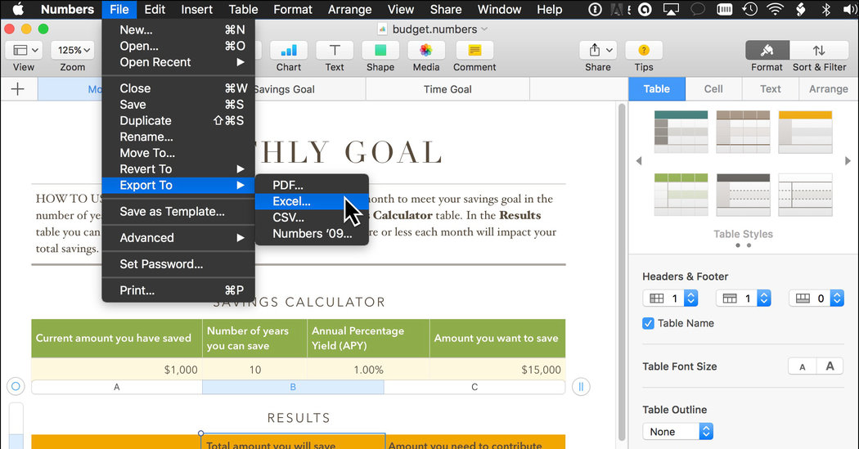The image size is (859, 449).
Task: Click the Text tool icon
Action: click(335, 51)
